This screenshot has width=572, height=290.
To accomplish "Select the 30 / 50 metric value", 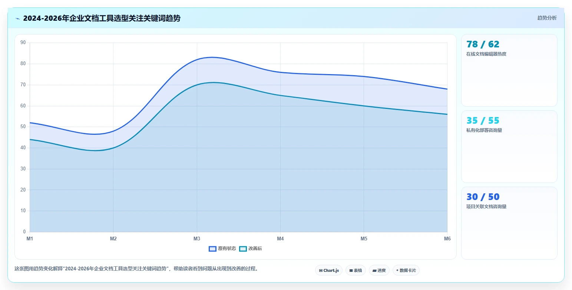I will 483,197.
